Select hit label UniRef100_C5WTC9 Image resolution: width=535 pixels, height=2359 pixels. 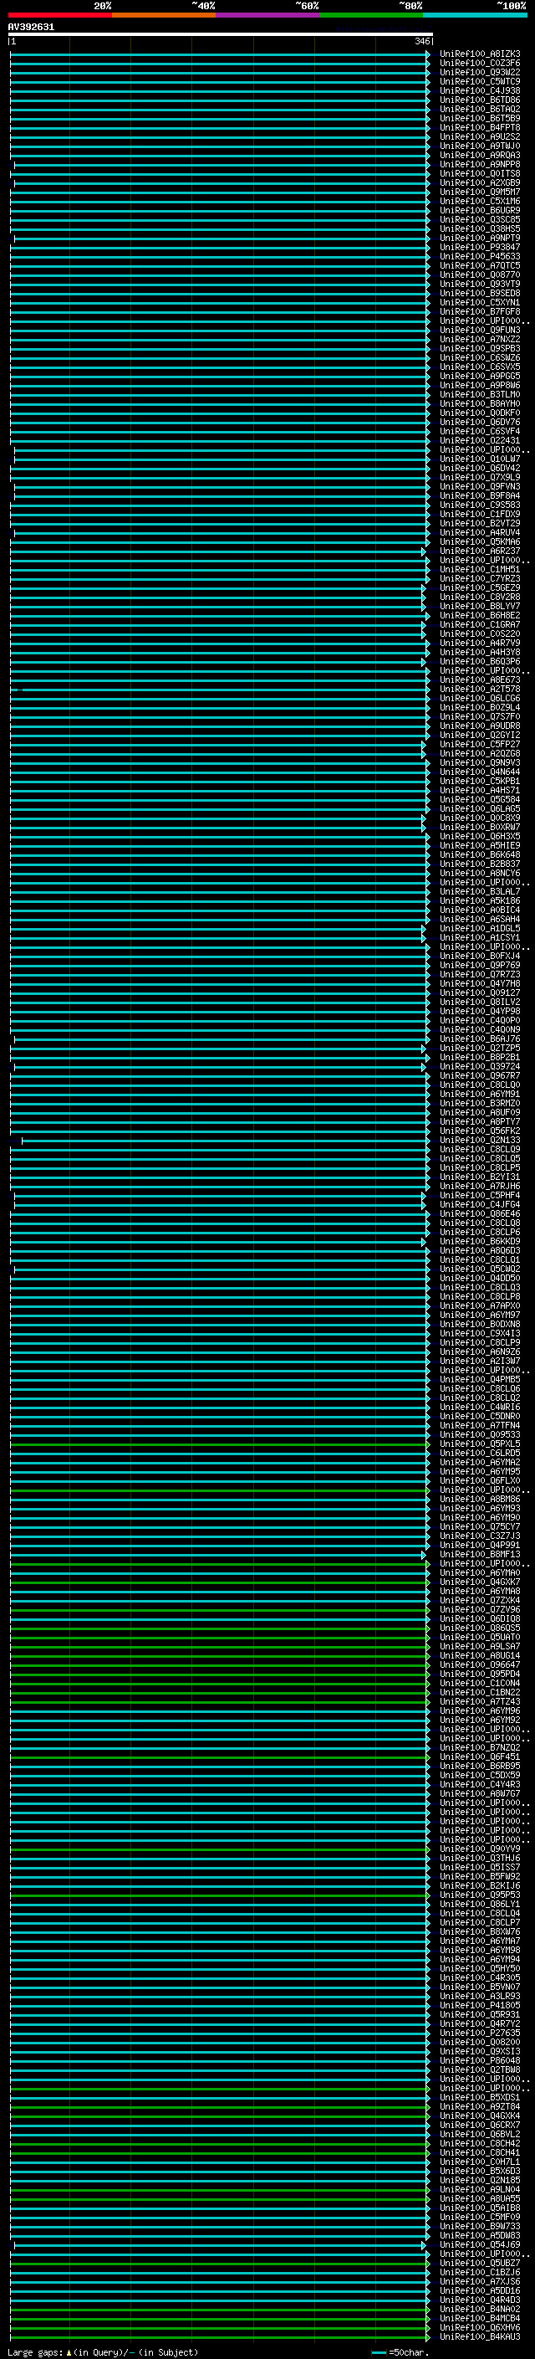point(480,81)
